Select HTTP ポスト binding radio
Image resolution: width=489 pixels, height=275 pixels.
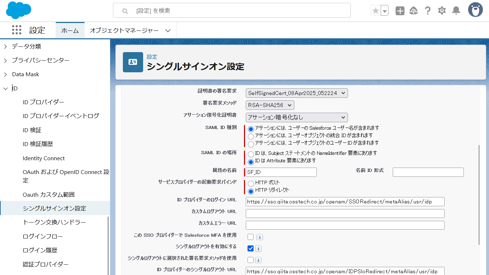pyautogui.click(x=251, y=184)
